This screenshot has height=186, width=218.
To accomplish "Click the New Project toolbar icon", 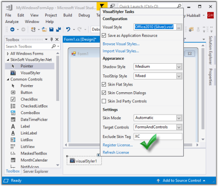I will point(33,30).
